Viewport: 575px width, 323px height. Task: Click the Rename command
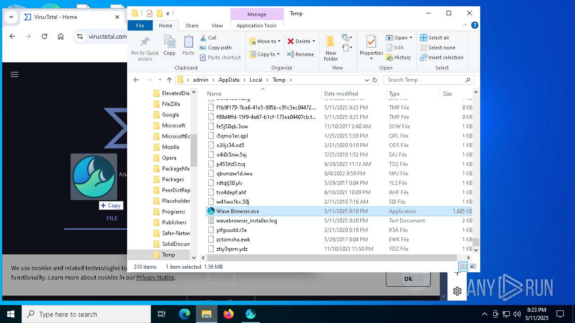301,54
